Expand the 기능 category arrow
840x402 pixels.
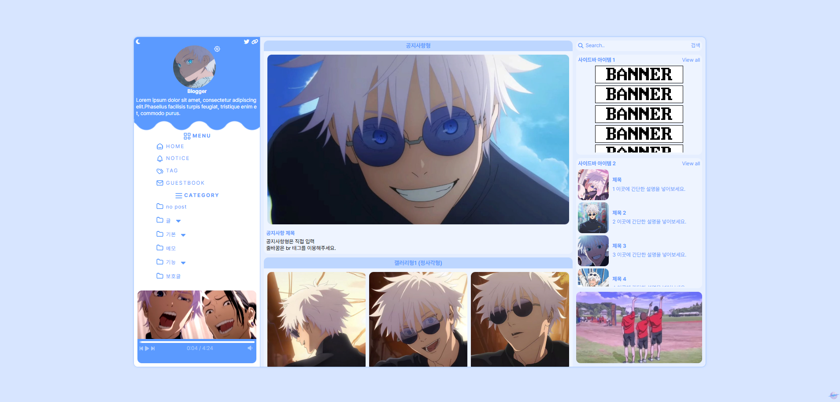click(183, 263)
